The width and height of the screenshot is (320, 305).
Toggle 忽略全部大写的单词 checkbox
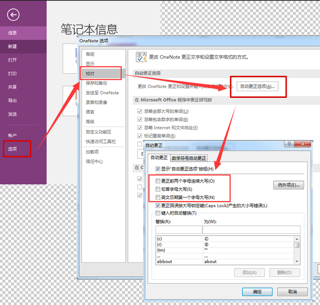coord(140,111)
